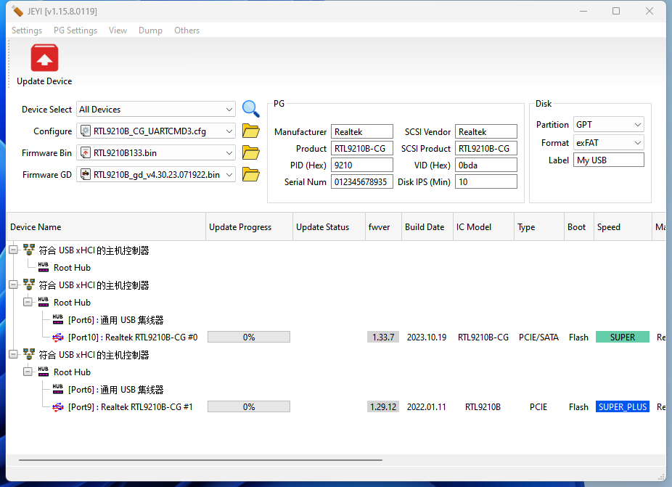672x487 pixels.
Task: Click the horizontal scrollbar at the bottom
Action: click(200, 459)
